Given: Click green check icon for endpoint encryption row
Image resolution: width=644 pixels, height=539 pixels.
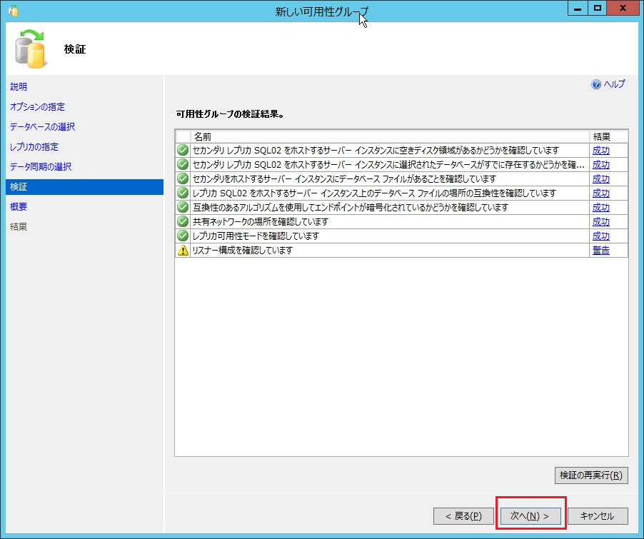Looking at the screenshot, I should [x=183, y=208].
